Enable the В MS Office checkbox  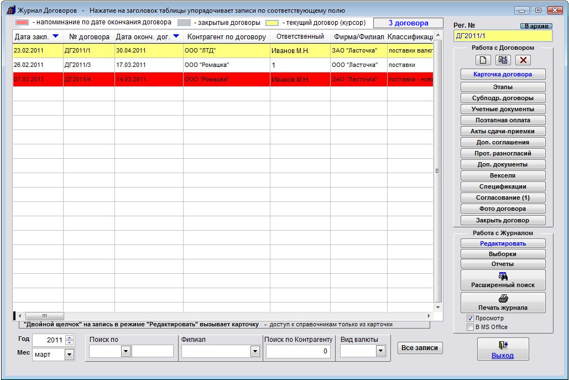click(470, 327)
